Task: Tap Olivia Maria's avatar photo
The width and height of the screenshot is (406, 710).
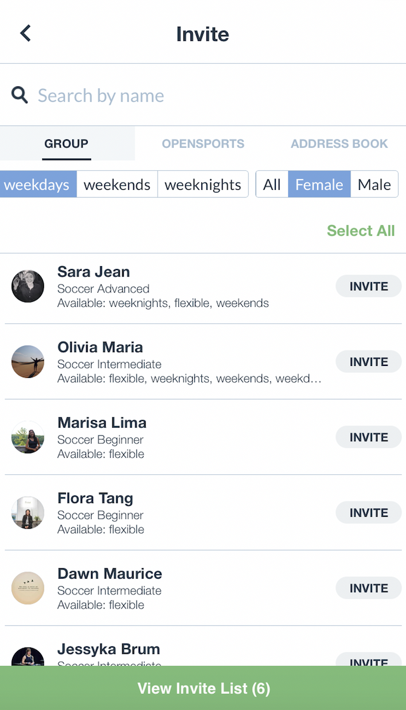Action: click(28, 361)
